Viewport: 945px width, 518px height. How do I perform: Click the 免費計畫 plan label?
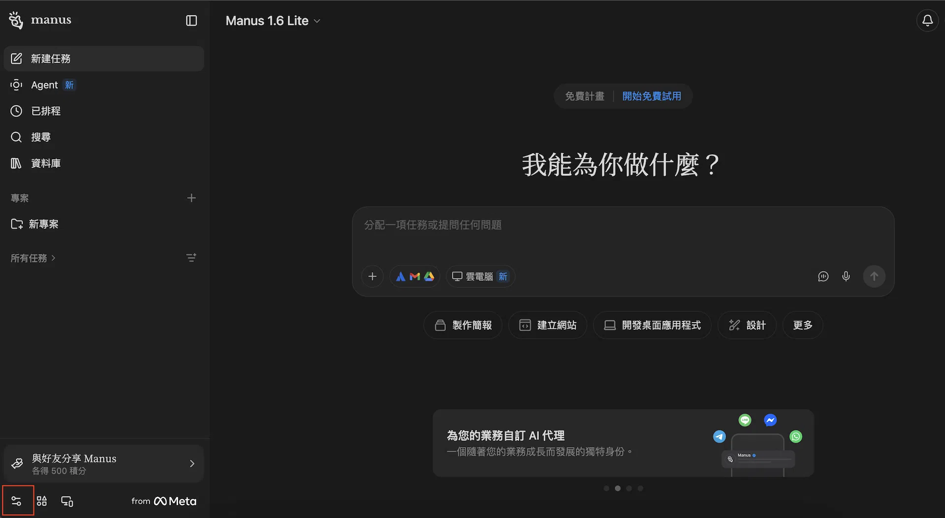pyautogui.click(x=585, y=96)
